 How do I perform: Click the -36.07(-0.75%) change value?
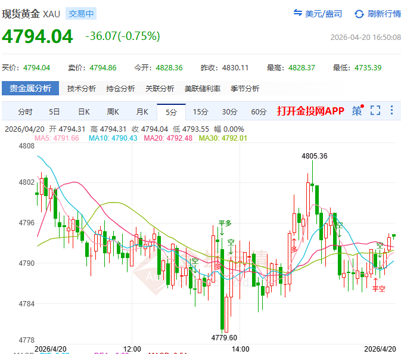(123, 36)
